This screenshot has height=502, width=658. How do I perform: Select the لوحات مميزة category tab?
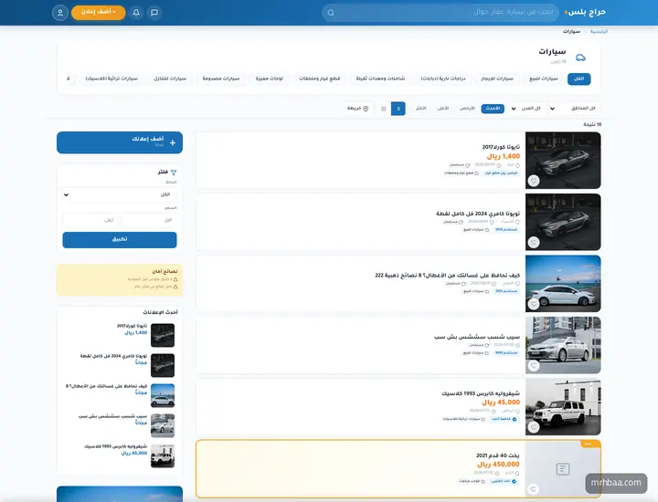(x=270, y=78)
